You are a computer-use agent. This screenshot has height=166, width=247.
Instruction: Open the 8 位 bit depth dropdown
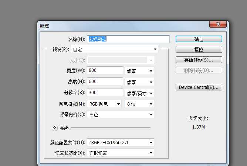(139, 104)
